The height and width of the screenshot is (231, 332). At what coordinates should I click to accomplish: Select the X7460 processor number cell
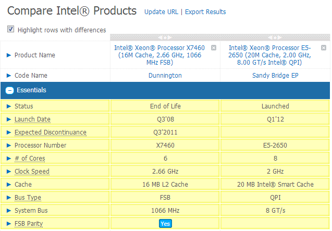[165, 145]
